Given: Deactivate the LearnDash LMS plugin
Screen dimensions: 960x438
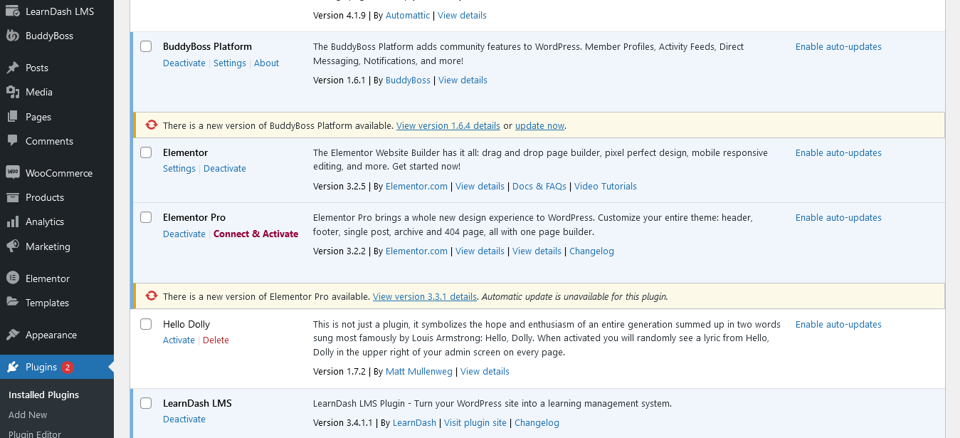Looking at the screenshot, I should (x=184, y=419).
